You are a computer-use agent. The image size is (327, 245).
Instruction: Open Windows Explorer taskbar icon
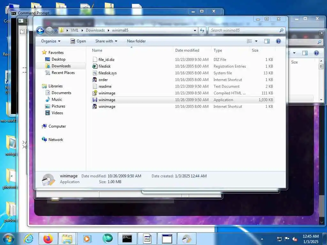pos(67,239)
